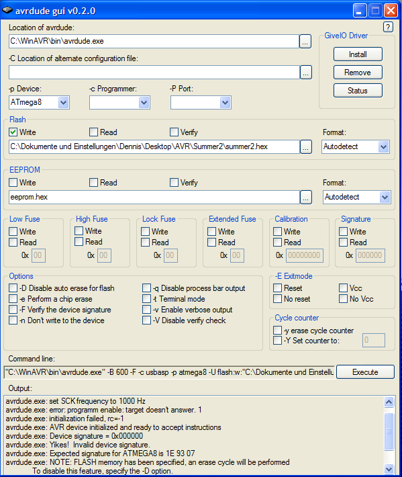The height and width of the screenshot is (477, 402).
Task: Check Extended Fuse Write
Action: [x=212, y=232]
